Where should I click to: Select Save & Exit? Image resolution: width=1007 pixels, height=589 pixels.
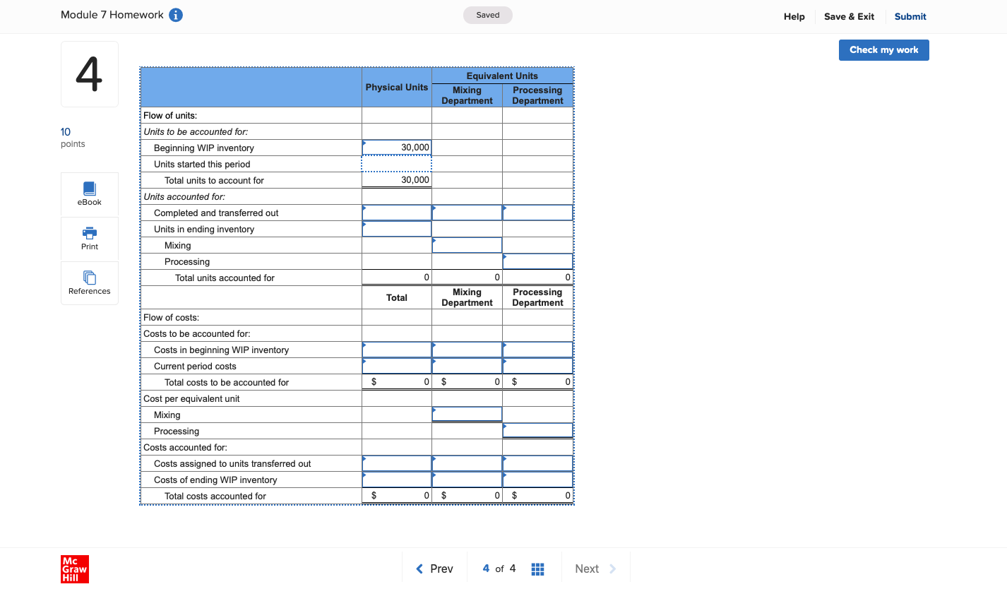tap(849, 16)
